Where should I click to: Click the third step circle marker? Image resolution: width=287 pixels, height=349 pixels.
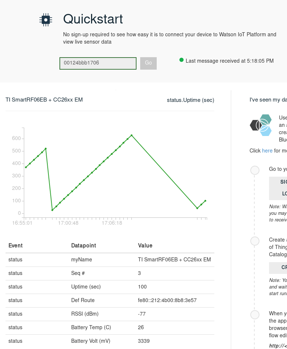click(x=255, y=315)
